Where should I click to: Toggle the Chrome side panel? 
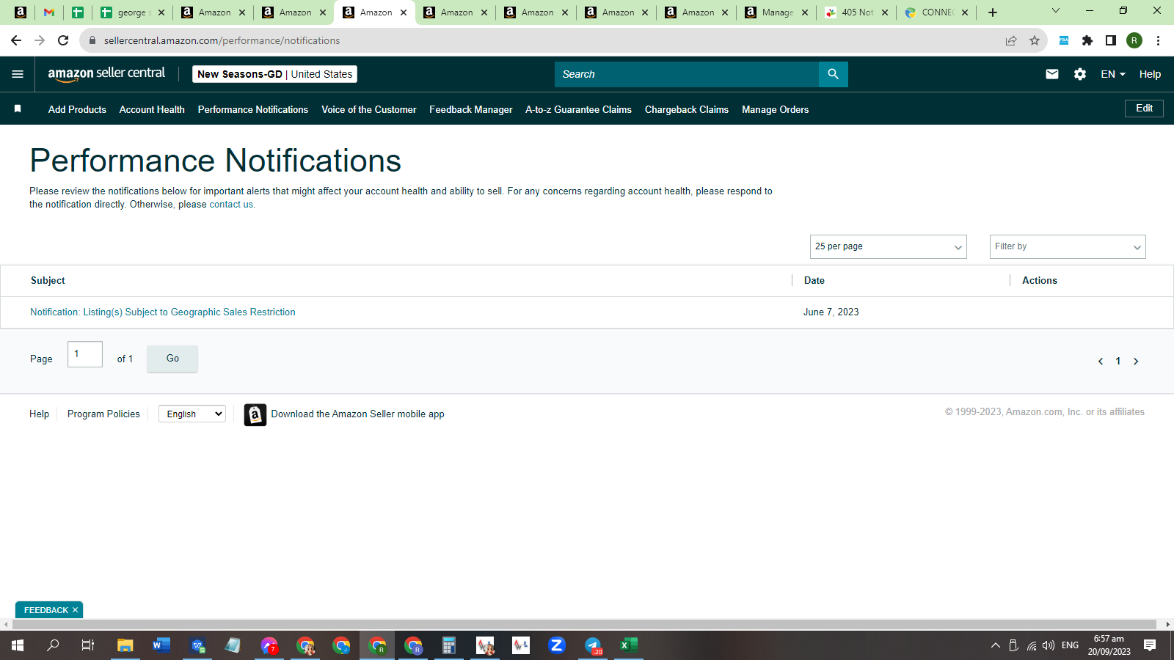tap(1111, 40)
